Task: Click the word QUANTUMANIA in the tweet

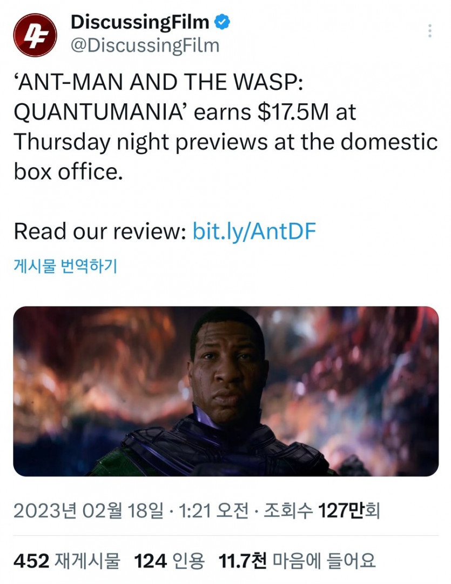Action: (x=100, y=112)
